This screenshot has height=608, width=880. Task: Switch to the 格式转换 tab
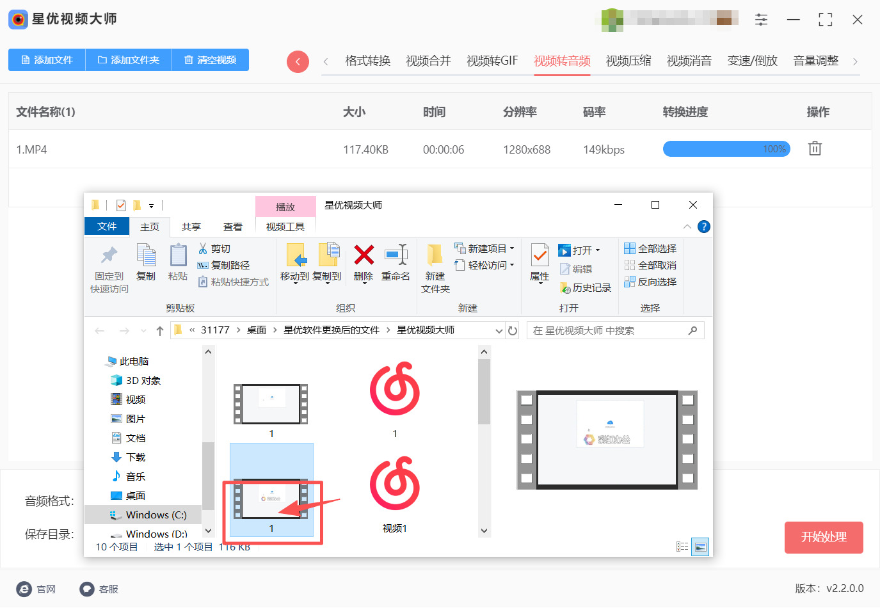(x=367, y=61)
